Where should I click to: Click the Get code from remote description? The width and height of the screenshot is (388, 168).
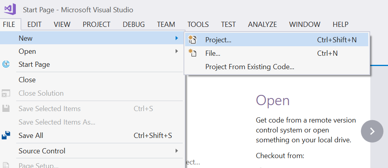tap(306, 130)
